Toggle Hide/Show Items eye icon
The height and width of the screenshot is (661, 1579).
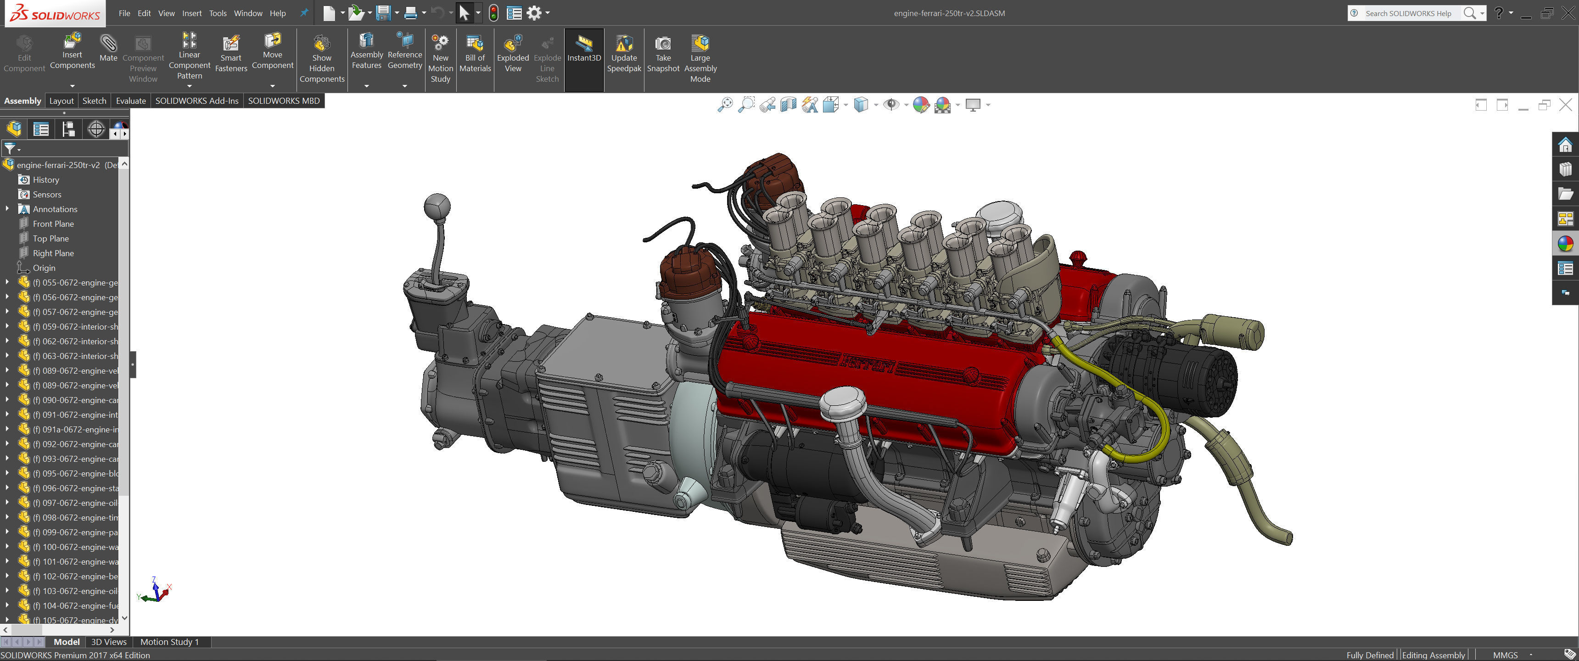click(890, 105)
